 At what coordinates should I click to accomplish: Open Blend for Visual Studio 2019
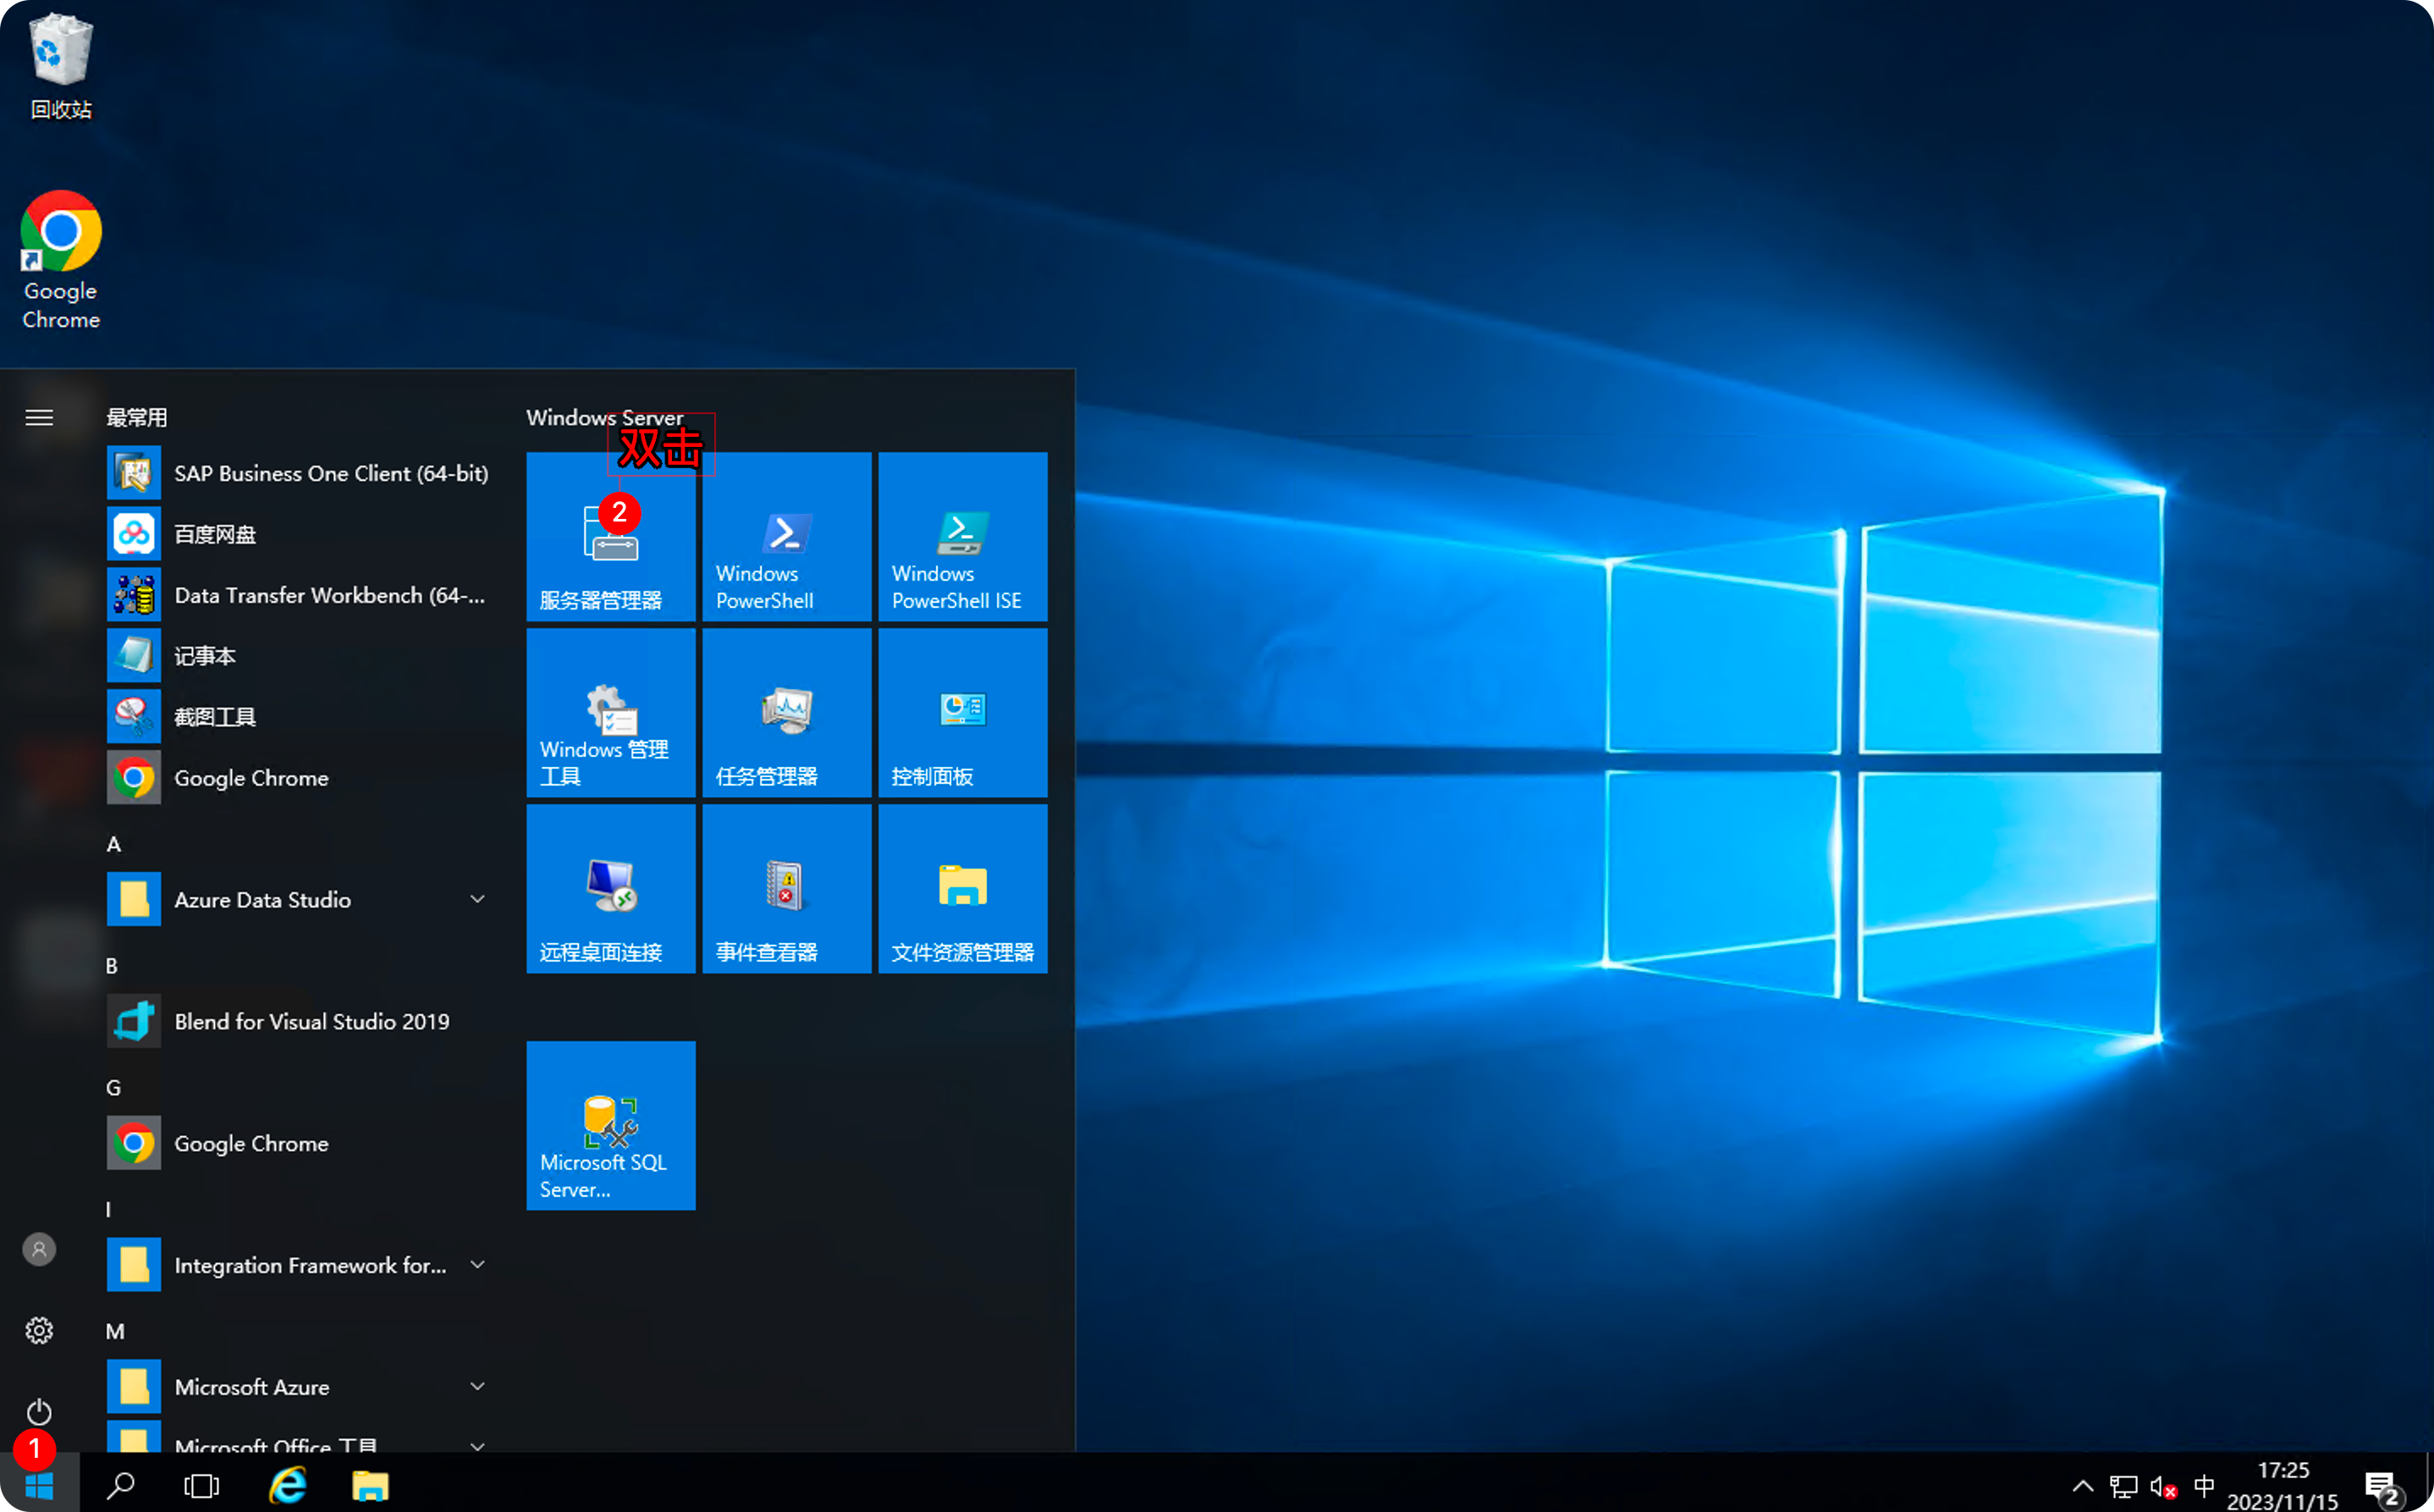pyautogui.click(x=300, y=1021)
